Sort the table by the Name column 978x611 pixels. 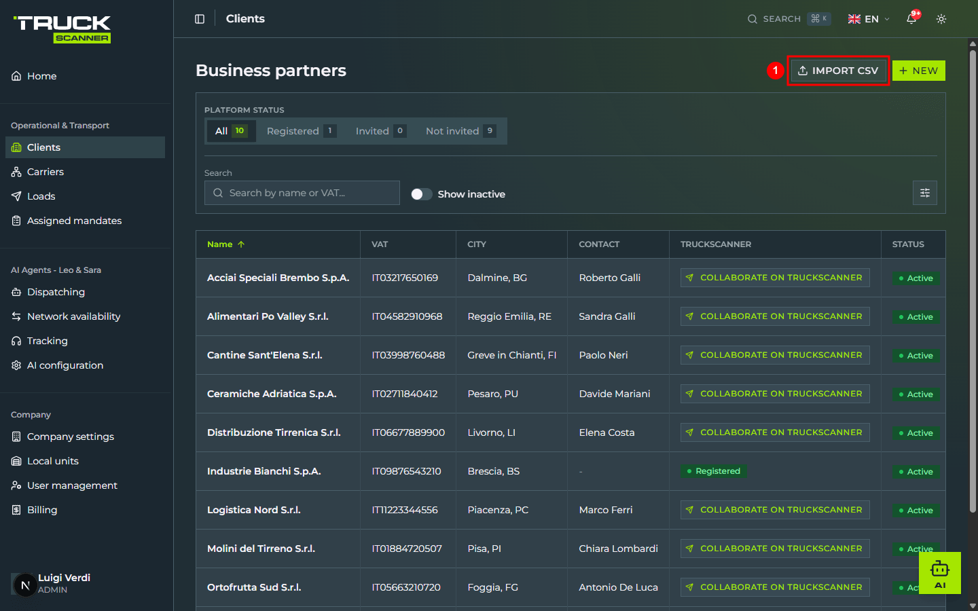(x=225, y=244)
